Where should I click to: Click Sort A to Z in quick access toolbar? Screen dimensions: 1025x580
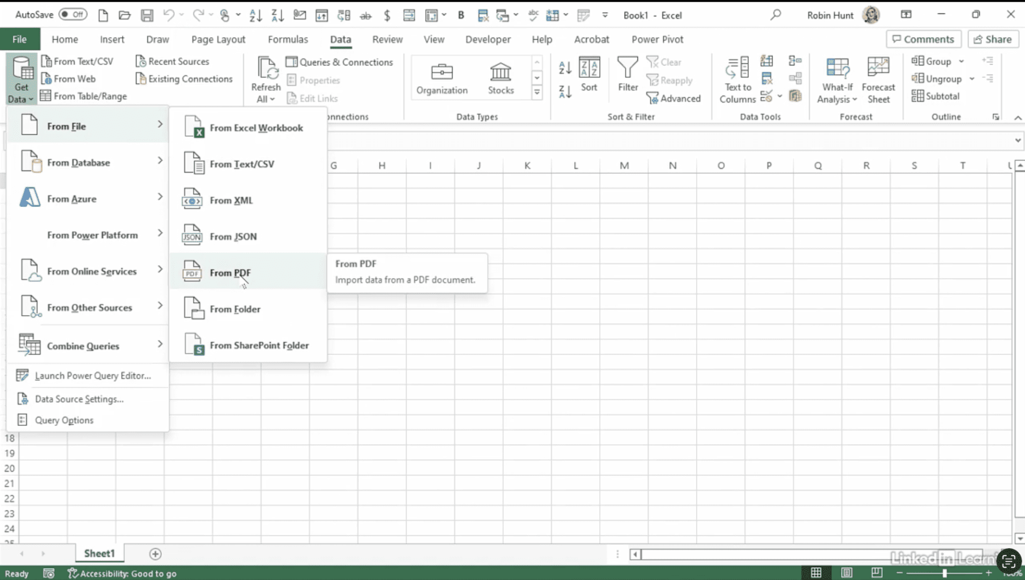click(x=255, y=15)
